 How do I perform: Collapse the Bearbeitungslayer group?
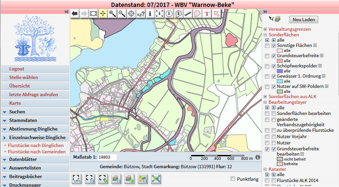pos(265,102)
